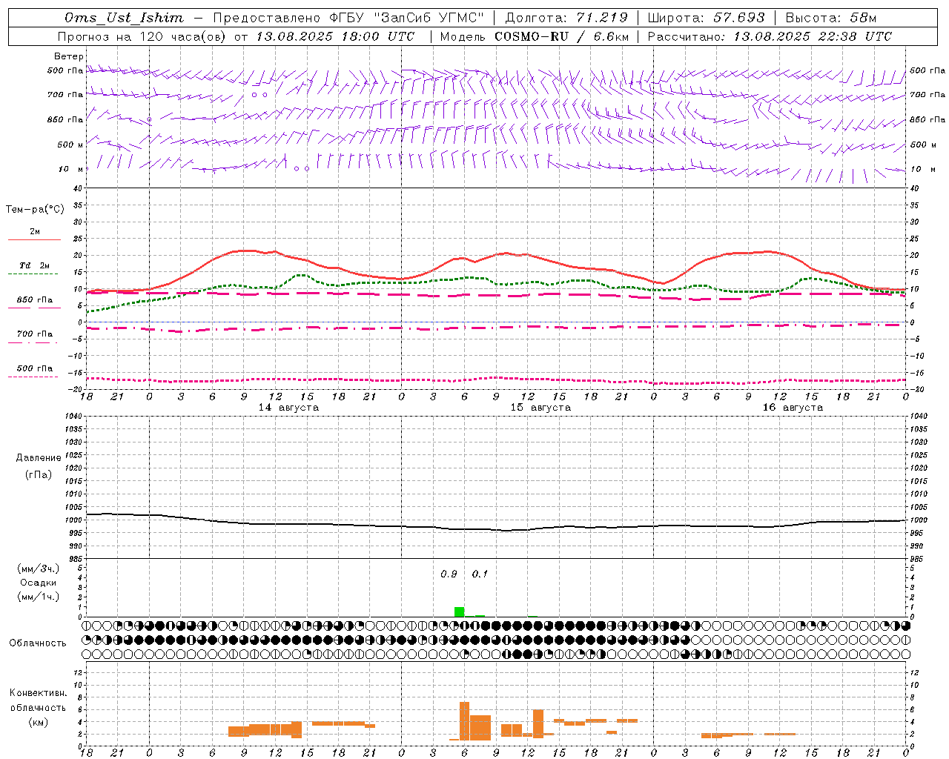
Task: Click the 2м temperature legend label
Action: (x=35, y=231)
